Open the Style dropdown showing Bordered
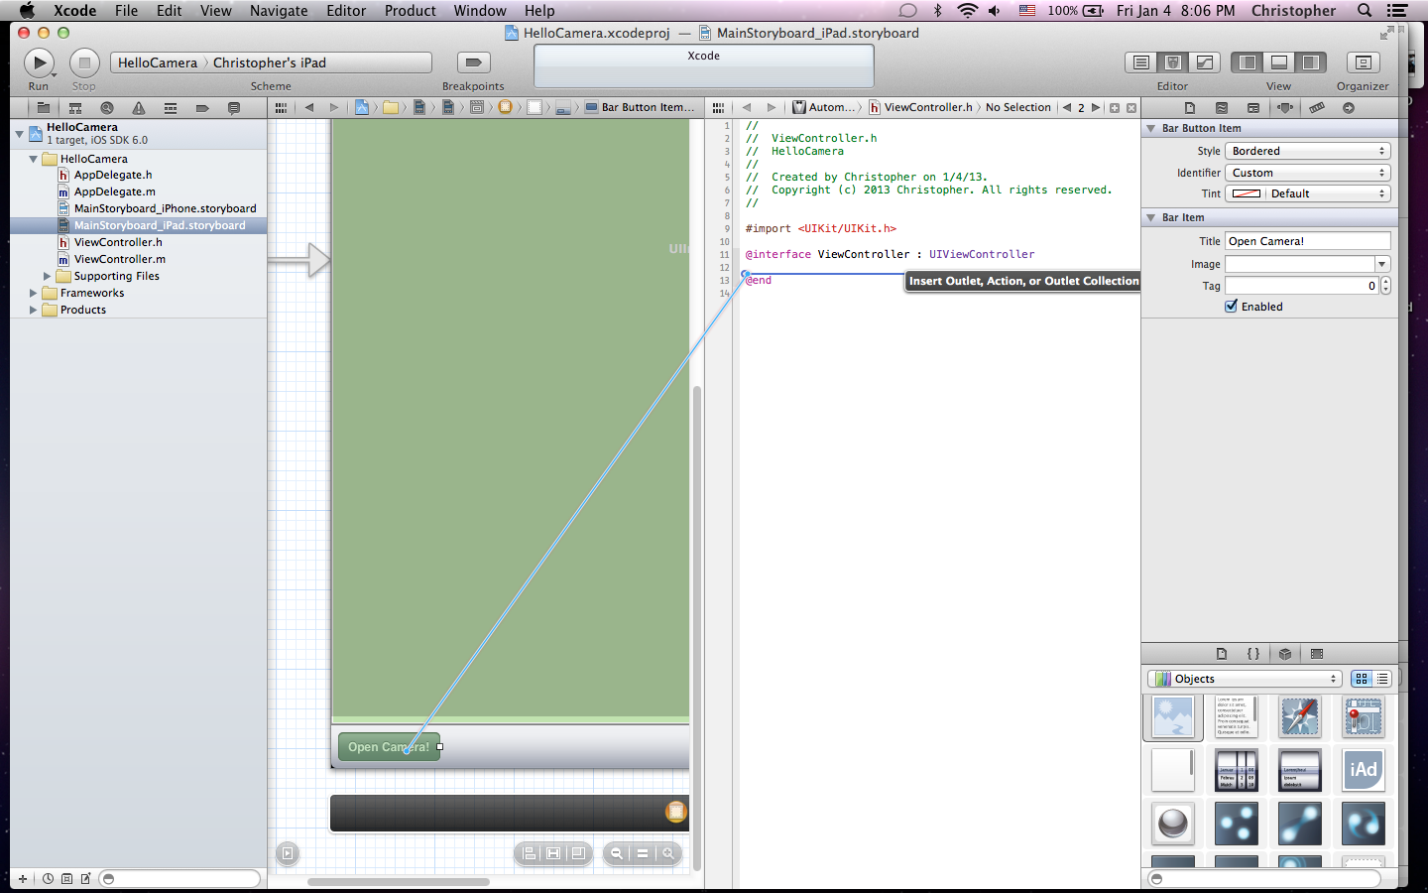 [1308, 151]
